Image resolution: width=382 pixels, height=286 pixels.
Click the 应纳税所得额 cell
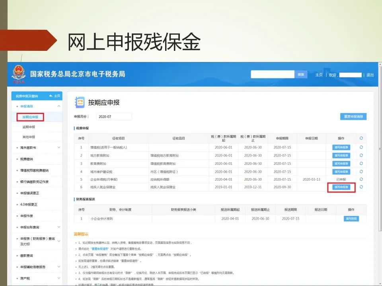point(160,180)
